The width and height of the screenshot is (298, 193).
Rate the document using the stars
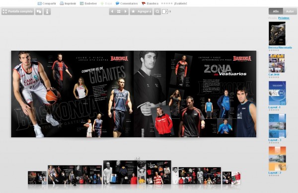coord(167,3)
